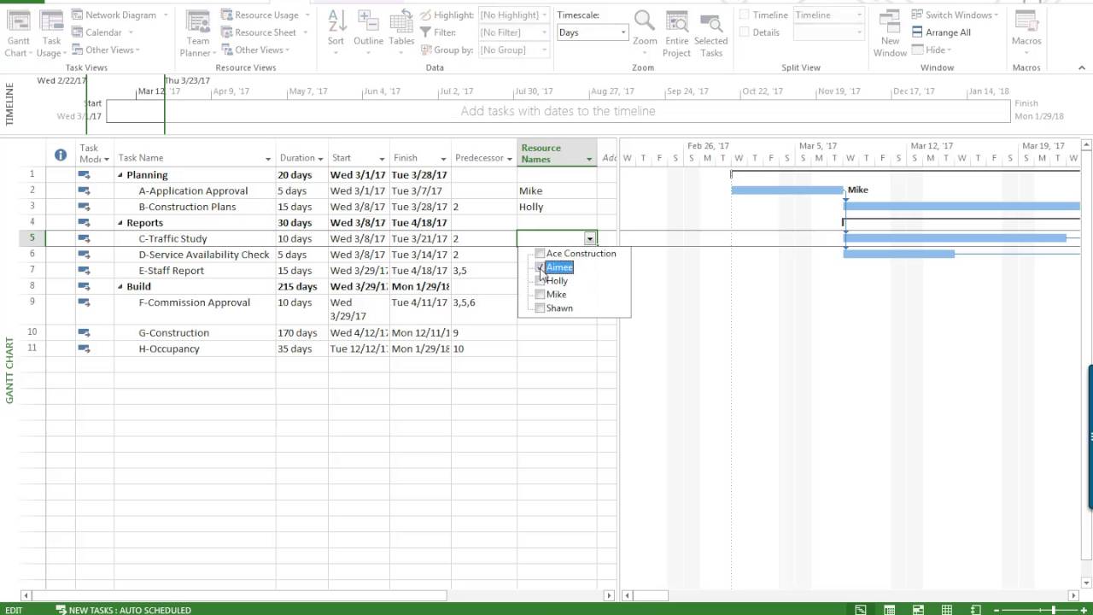Viewport: 1093px width, 615px height.
Task: Select row 7 header number
Action: pyautogui.click(x=32, y=271)
